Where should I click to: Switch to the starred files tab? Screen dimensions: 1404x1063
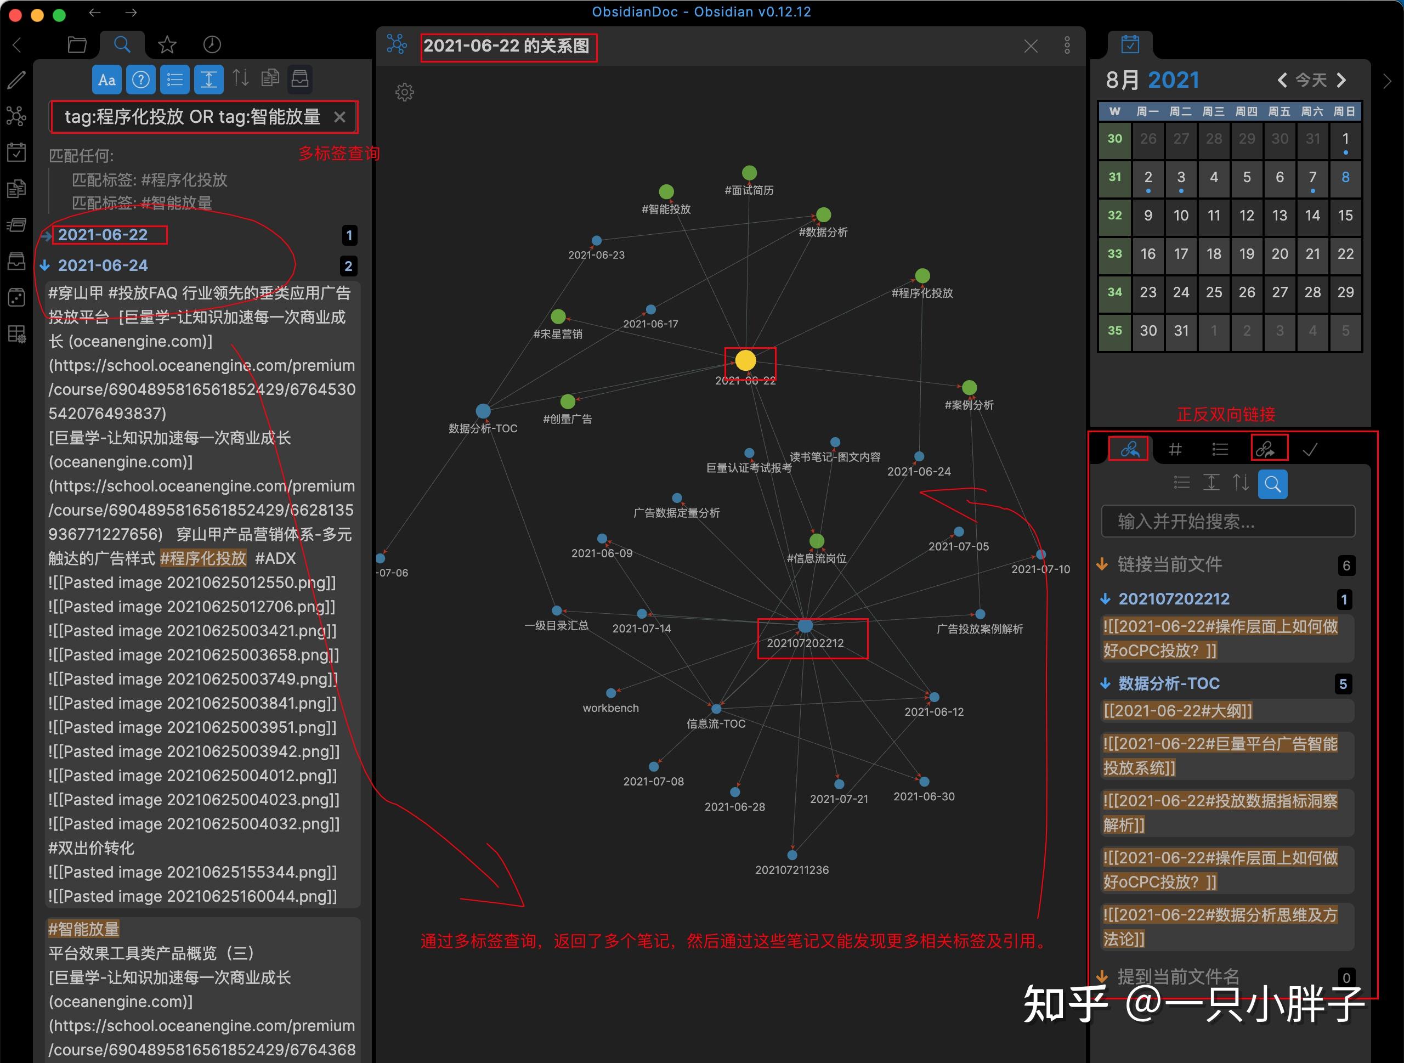pyautogui.click(x=167, y=44)
